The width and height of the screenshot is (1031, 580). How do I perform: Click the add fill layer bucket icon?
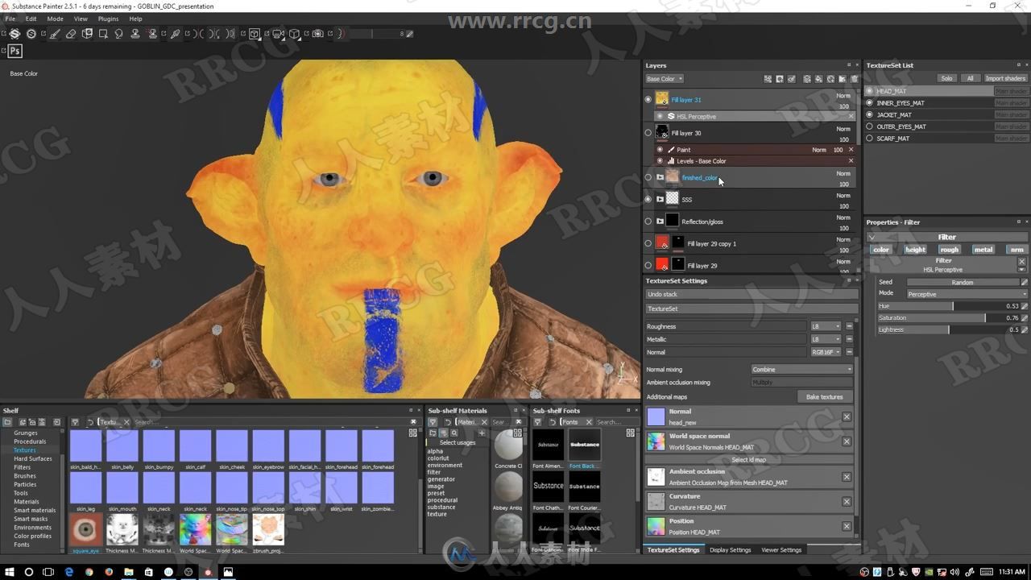(818, 79)
